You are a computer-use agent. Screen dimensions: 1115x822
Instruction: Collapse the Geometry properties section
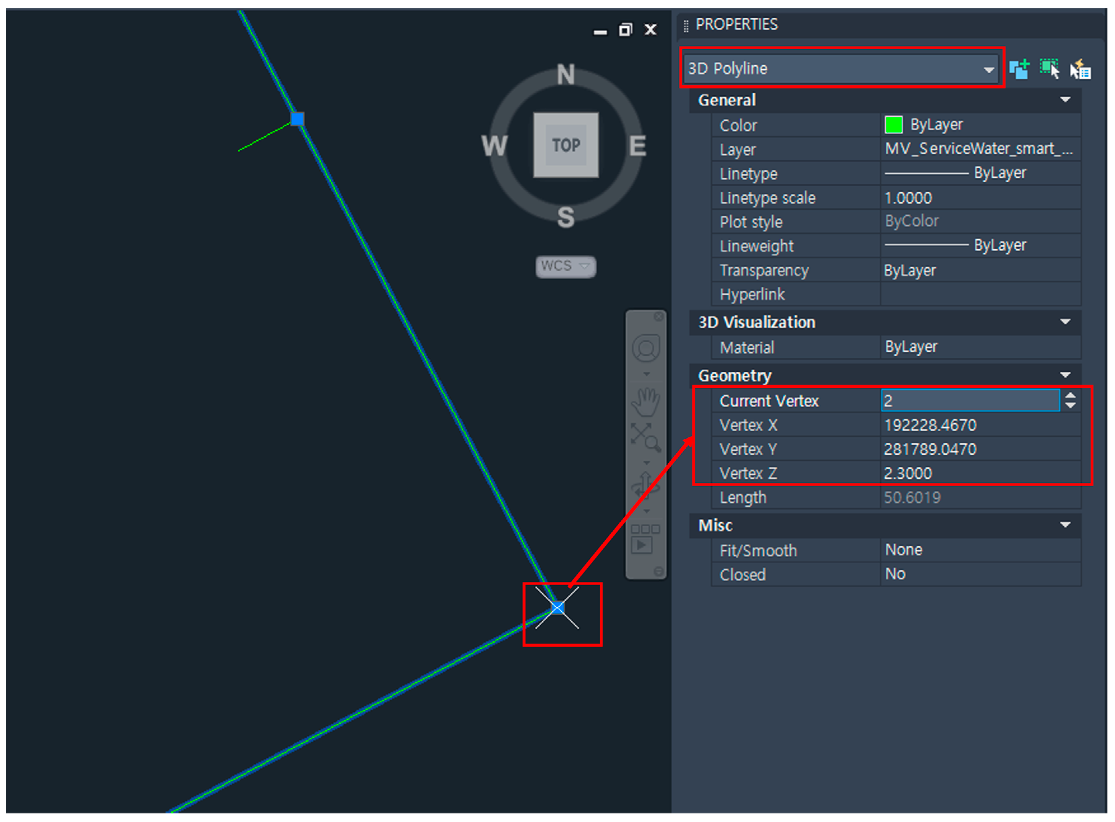(1065, 375)
